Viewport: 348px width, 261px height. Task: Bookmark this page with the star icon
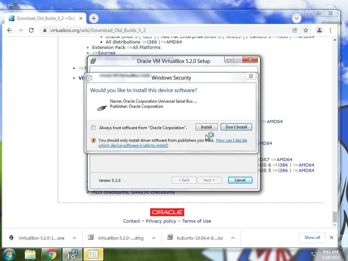(x=306, y=30)
